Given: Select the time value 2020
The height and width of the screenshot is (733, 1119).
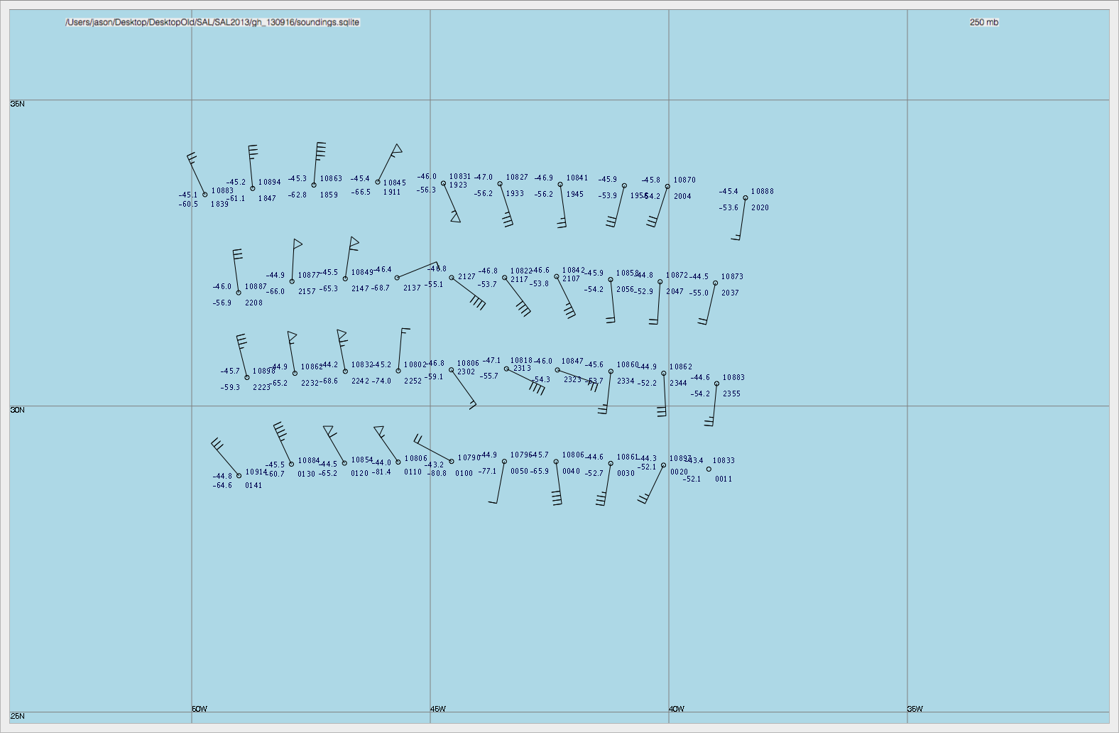Looking at the screenshot, I should point(760,208).
